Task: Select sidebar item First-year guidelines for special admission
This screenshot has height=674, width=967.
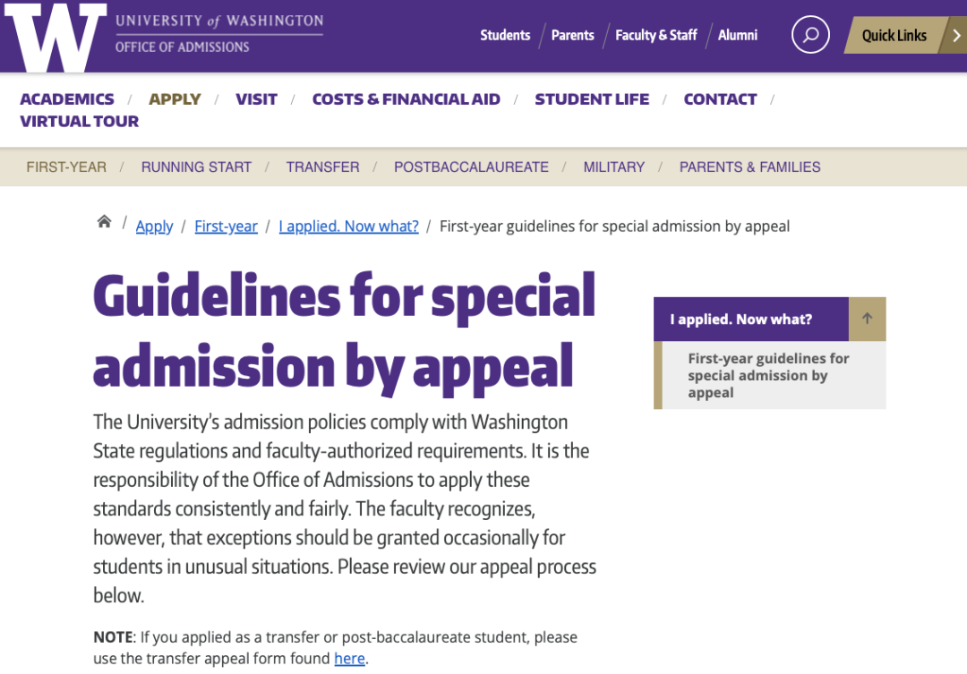Action: tap(768, 375)
